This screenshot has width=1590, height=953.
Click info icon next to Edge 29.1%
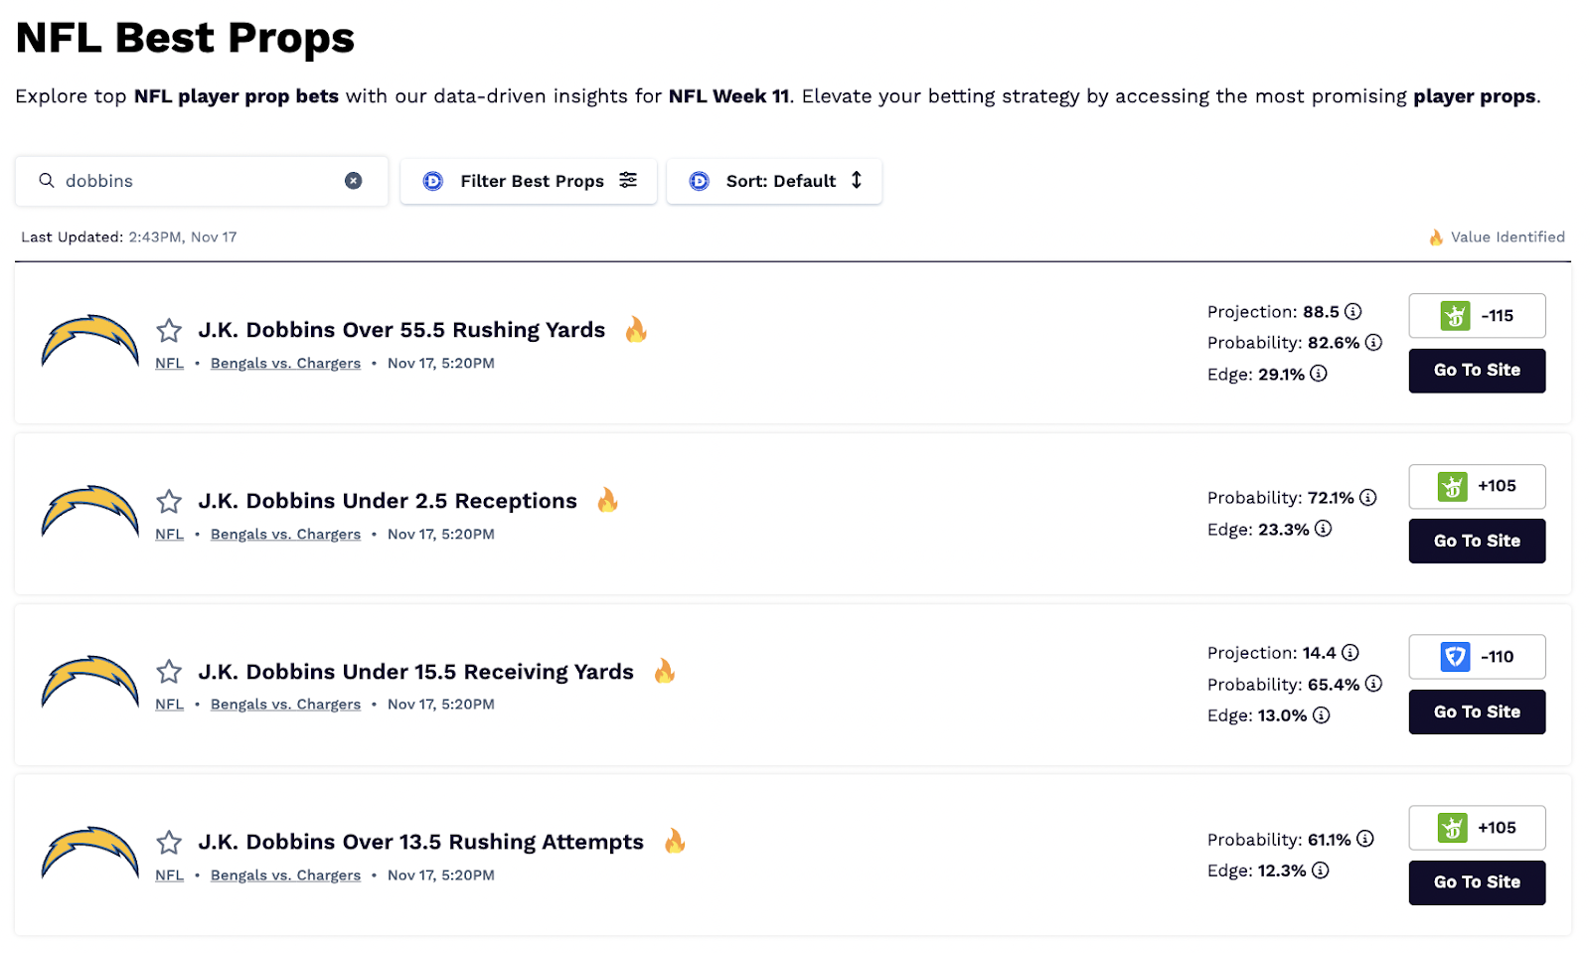[x=1318, y=374]
